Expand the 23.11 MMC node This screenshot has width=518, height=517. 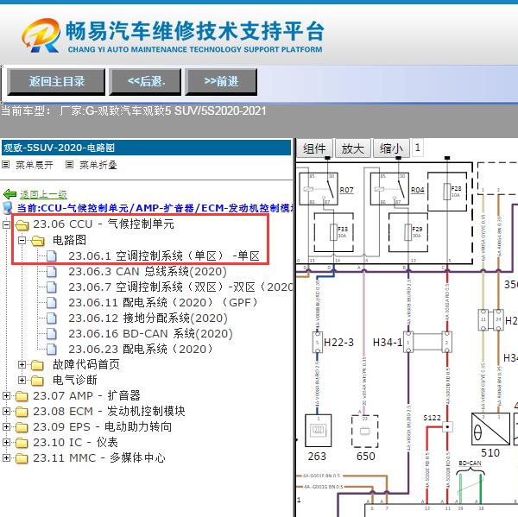6,457
